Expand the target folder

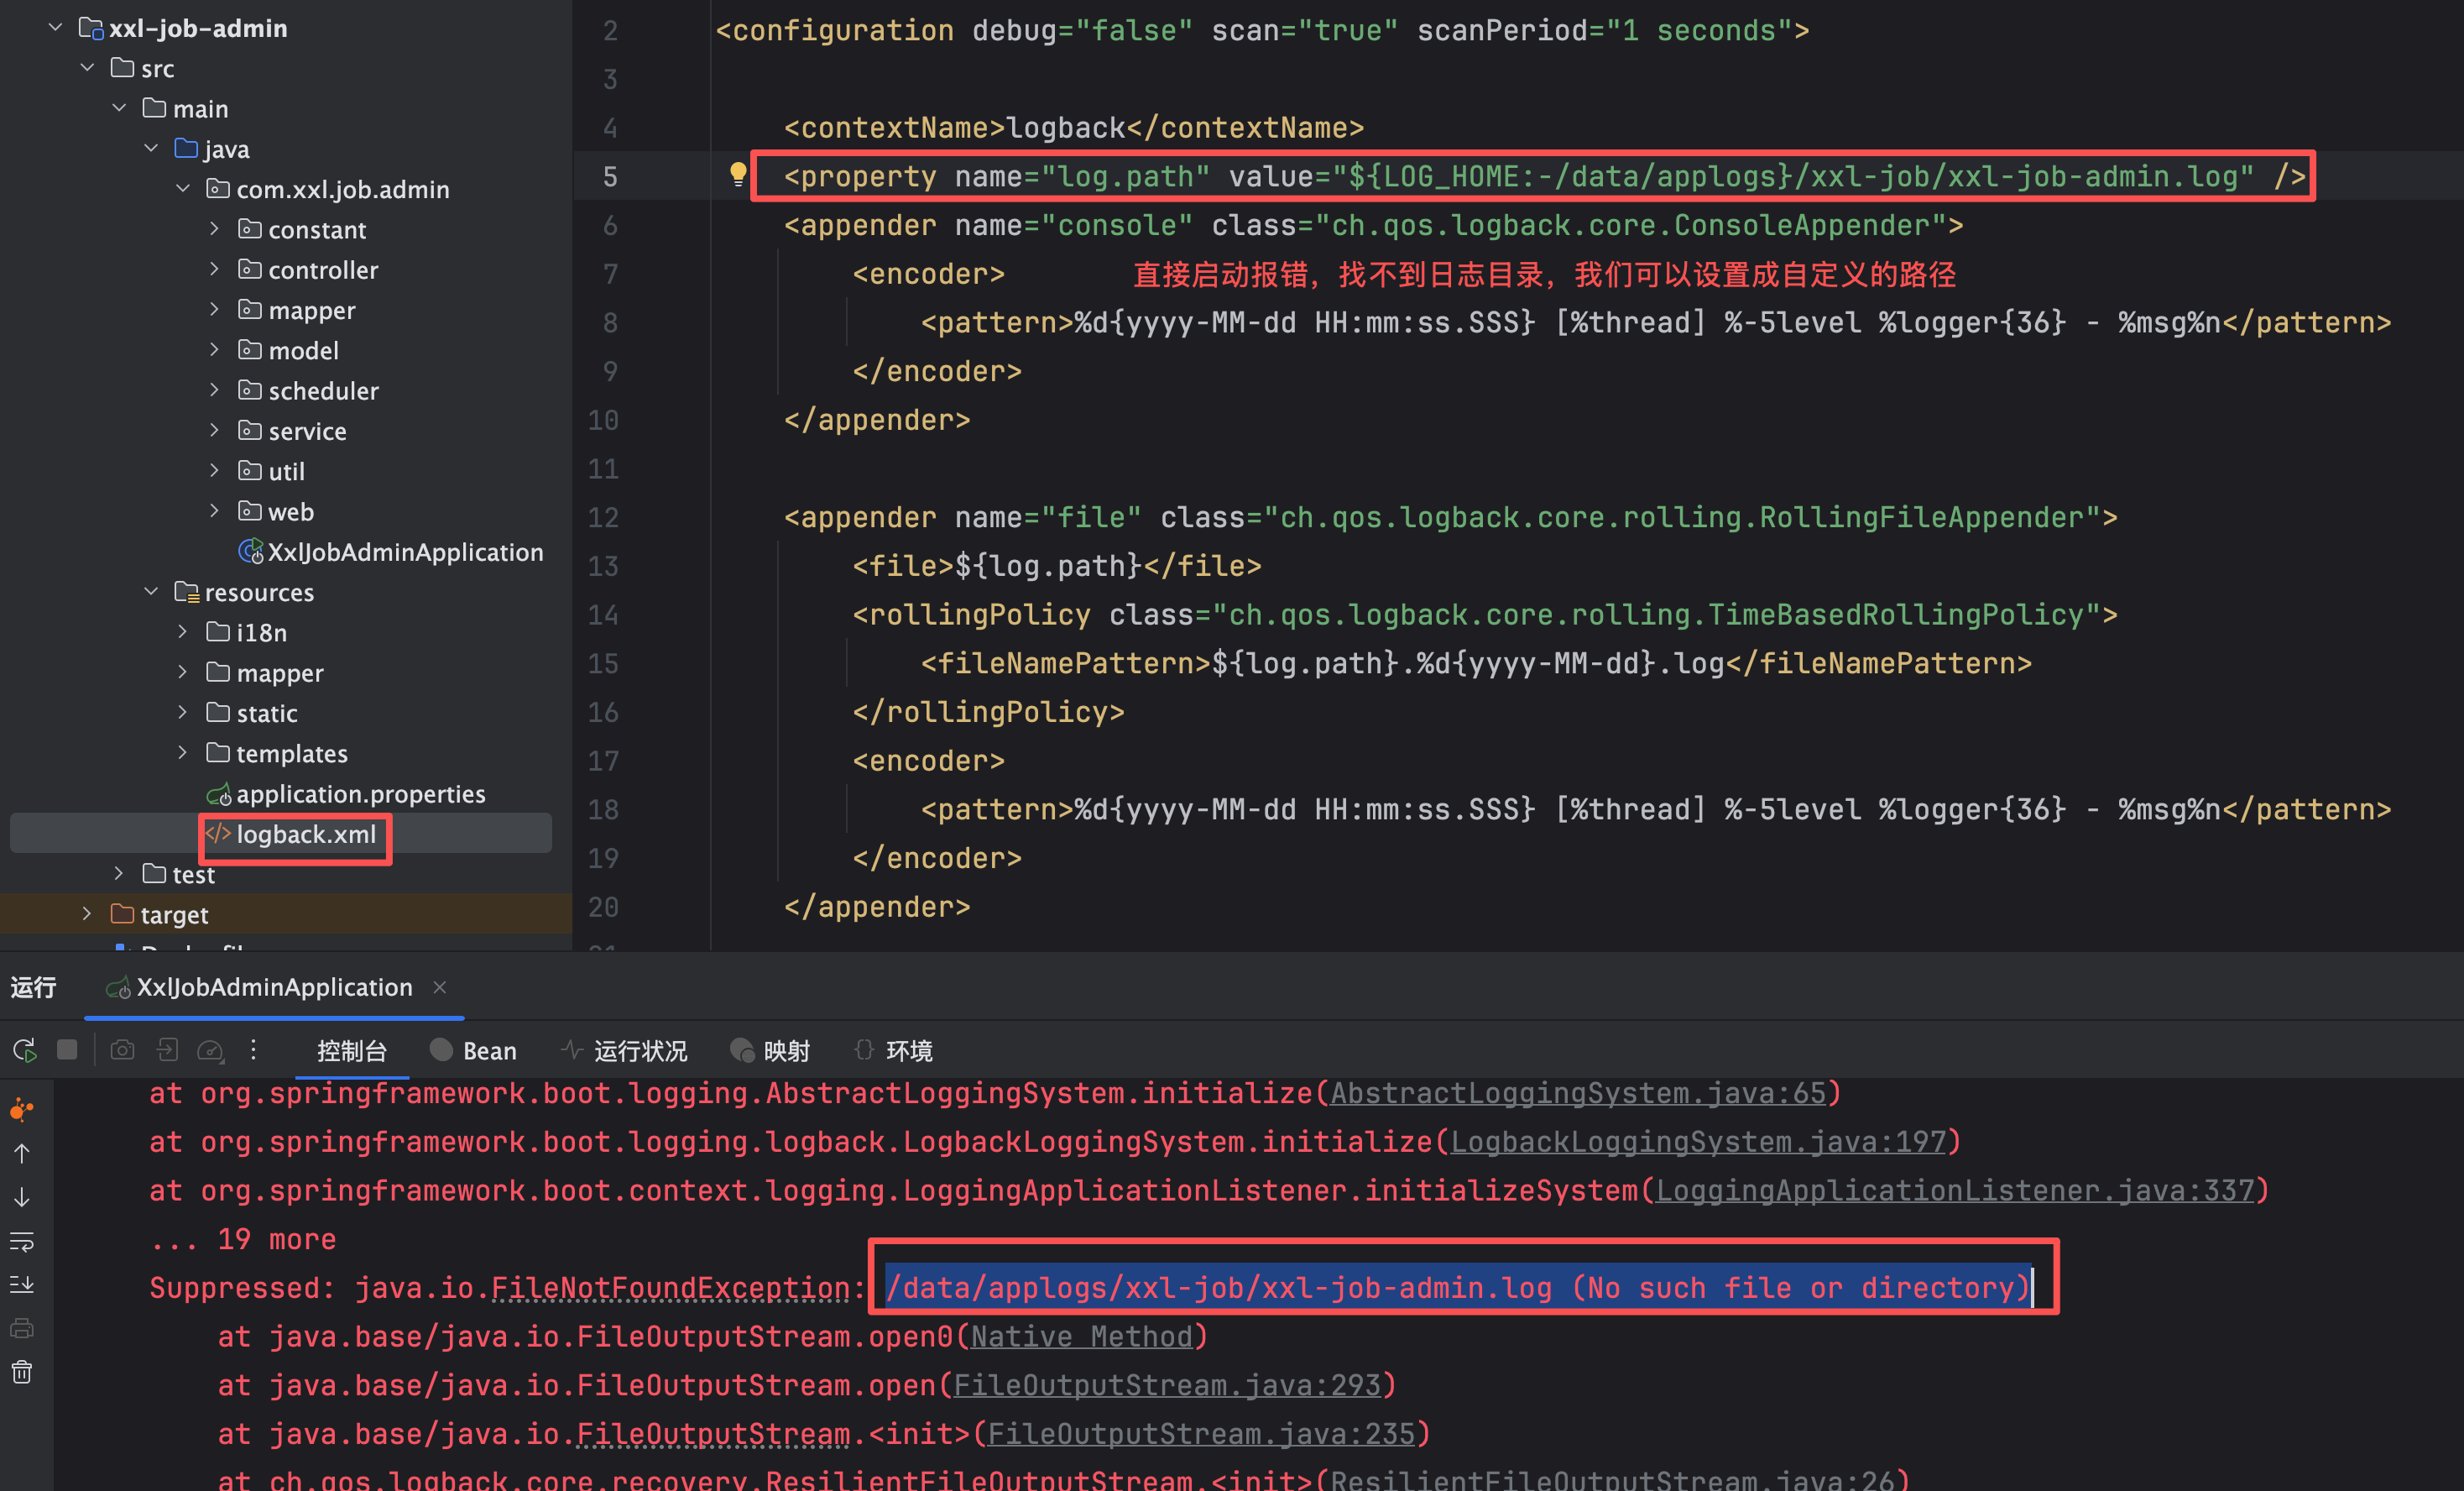[x=87, y=913]
